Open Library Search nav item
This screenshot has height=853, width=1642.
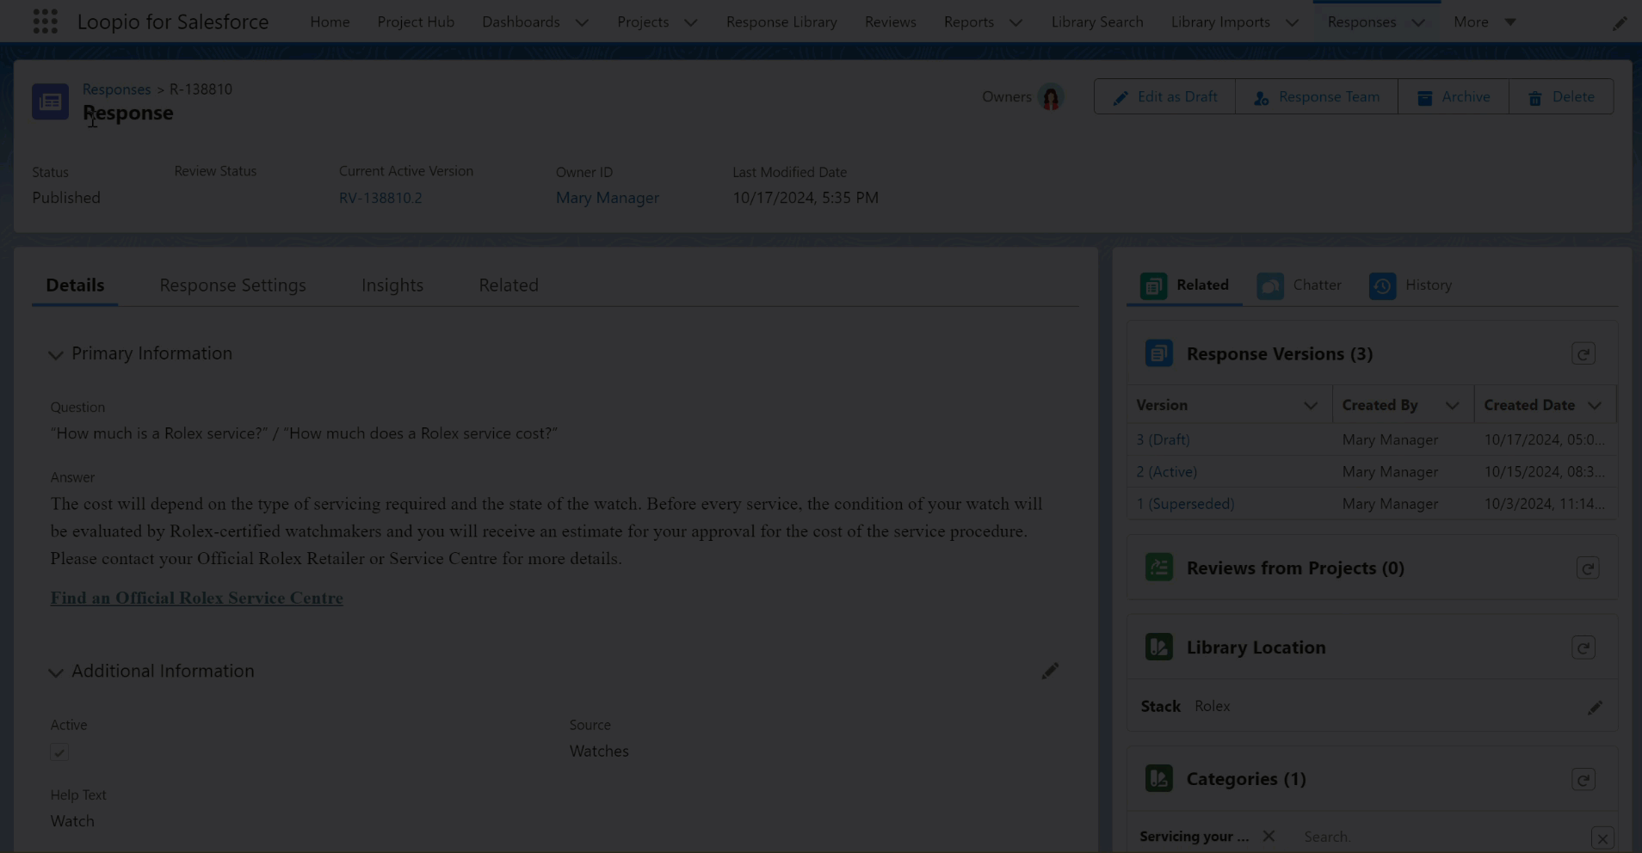(x=1097, y=22)
